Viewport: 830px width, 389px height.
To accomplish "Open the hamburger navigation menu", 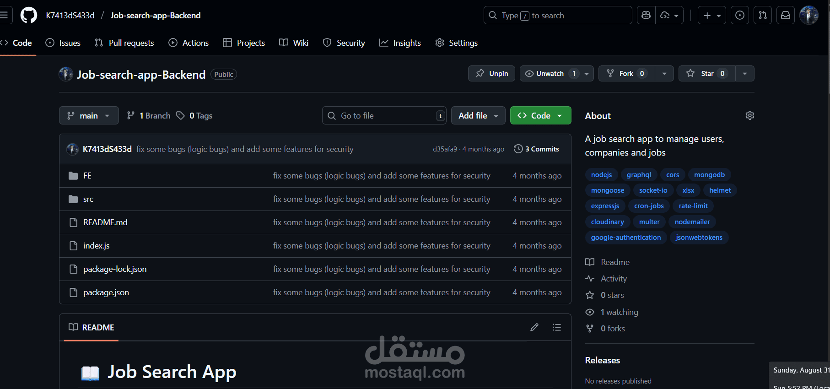I will click(4, 15).
